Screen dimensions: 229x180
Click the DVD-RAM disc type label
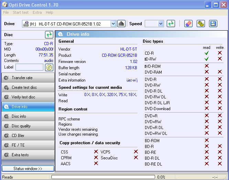pos(153,72)
